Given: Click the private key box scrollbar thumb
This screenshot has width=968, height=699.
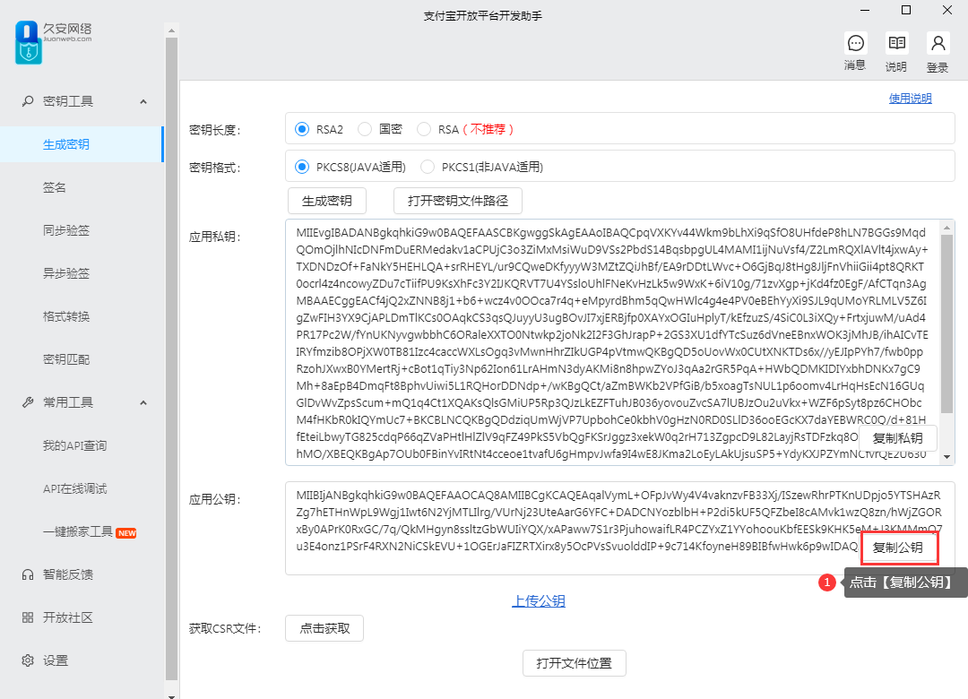Looking at the screenshot, I should pyautogui.click(x=947, y=323).
